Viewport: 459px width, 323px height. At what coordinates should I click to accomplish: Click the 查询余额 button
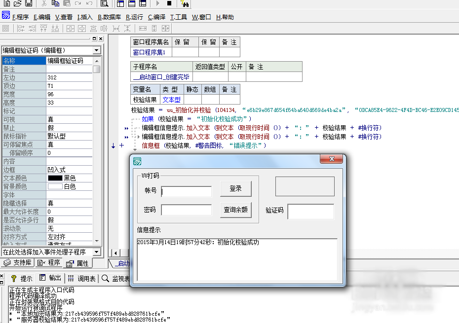click(x=235, y=210)
